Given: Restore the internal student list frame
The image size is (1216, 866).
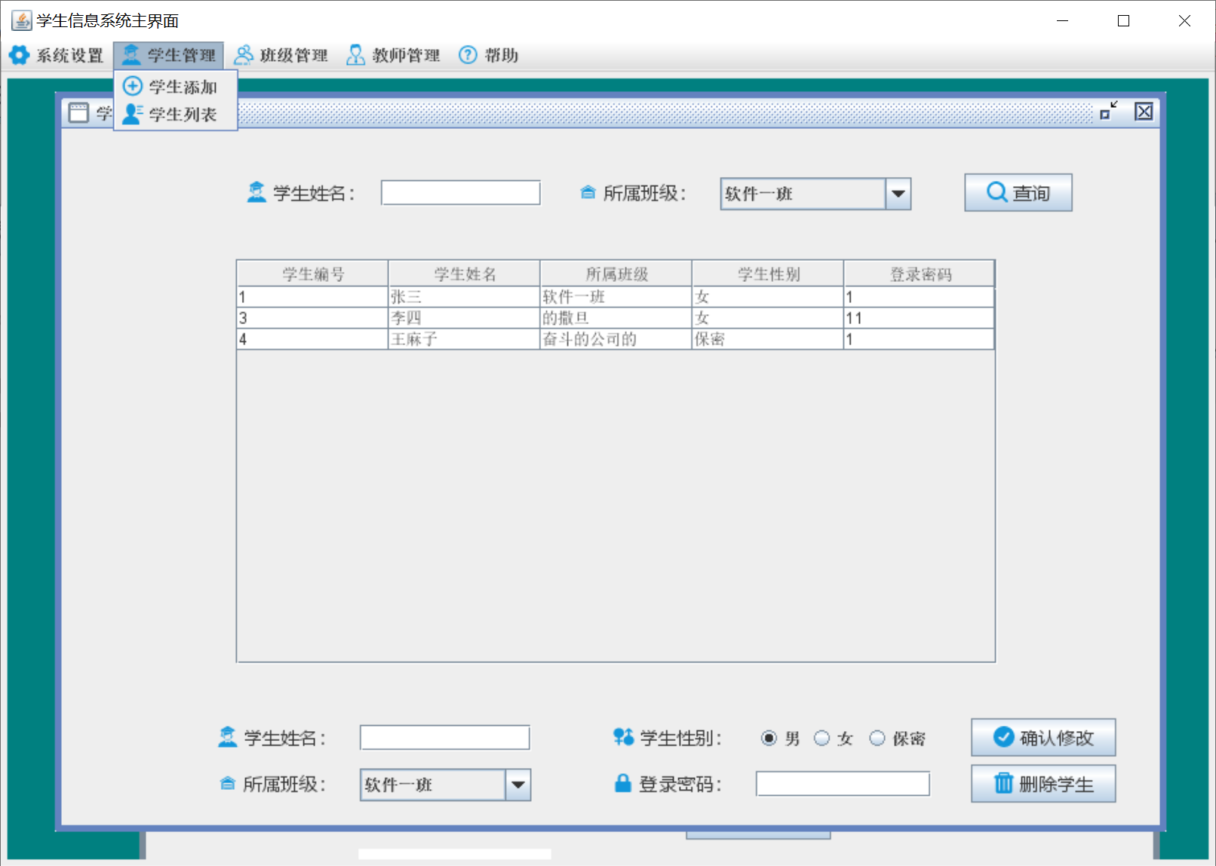Looking at the screenshot, I should 1108,112.
